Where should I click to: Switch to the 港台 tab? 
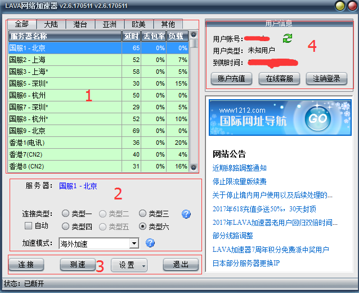(80, 24)
